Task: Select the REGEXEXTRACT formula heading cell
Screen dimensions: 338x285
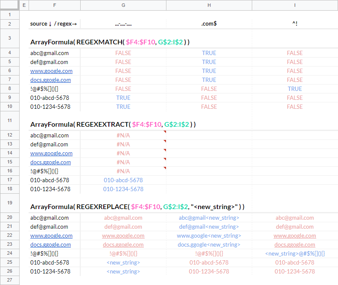Action: pos(113,124)
